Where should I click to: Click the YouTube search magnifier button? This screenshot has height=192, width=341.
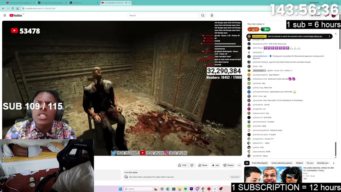point(203,15)
